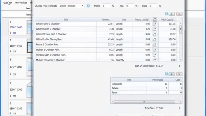Viewport: 206px width, 116px height.
Task: Click the Amount column header
Action: (x=106, y=20)
